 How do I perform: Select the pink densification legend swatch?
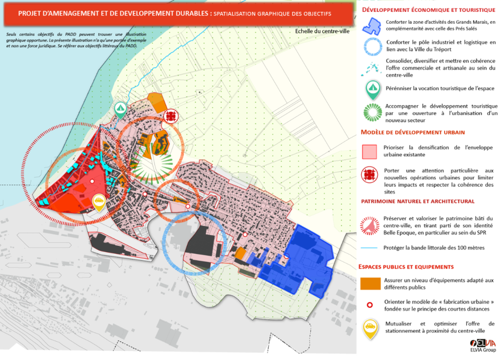[370, 151]
